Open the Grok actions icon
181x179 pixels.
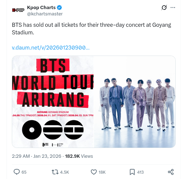coord(164,8)
